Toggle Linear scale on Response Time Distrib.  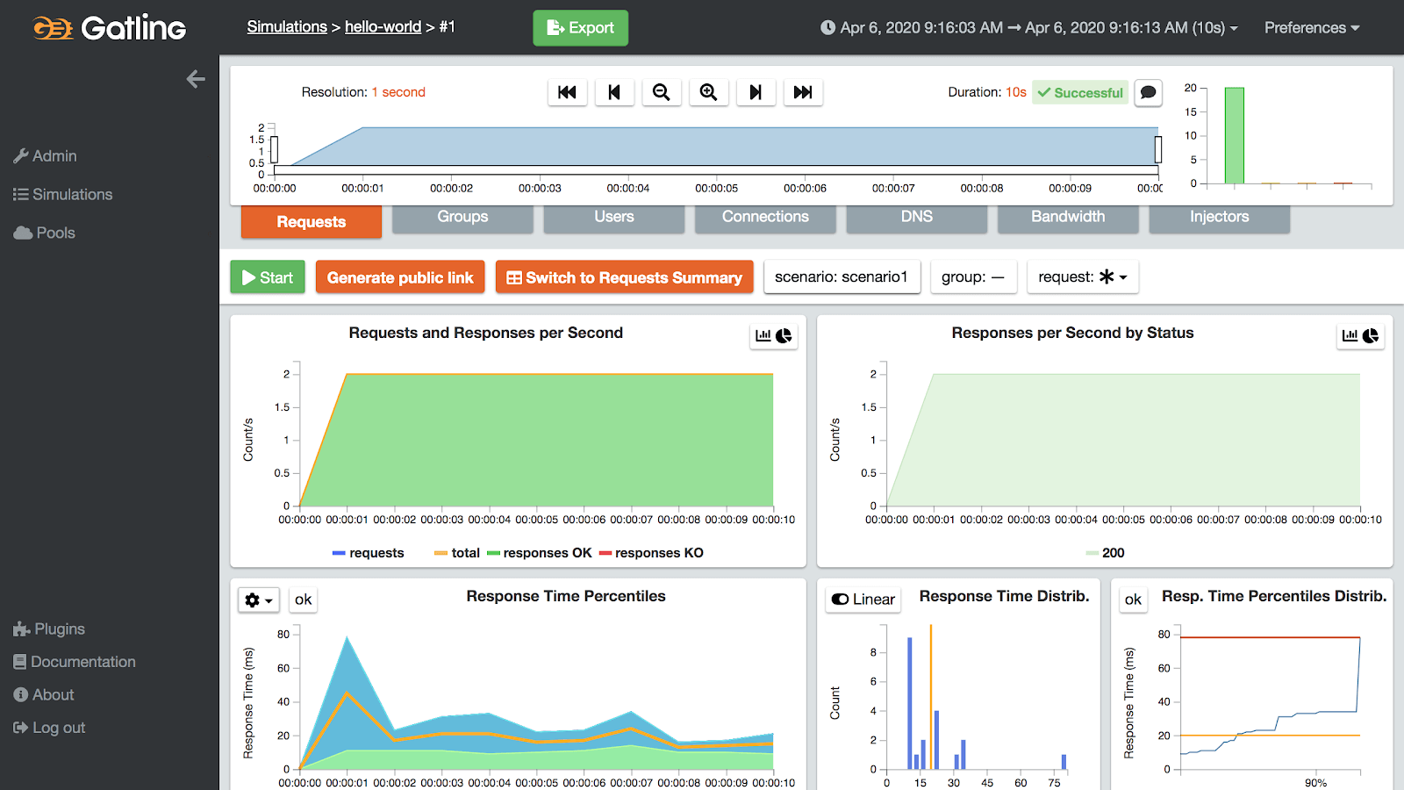pyautogui.click(x=863, y=600)
